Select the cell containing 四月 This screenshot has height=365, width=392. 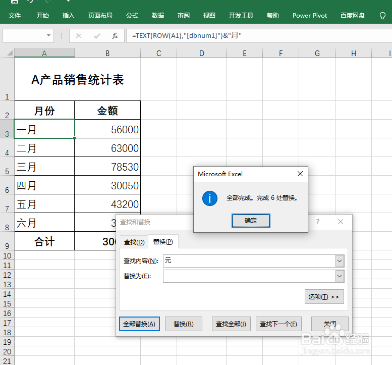click(44, 185)
